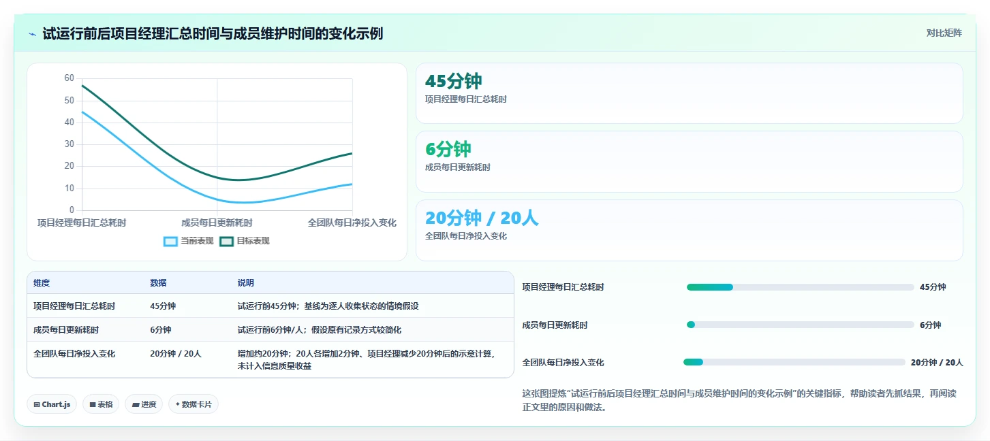
Task: Click the 45分钟 data card value
Action: tap(453, 81)
